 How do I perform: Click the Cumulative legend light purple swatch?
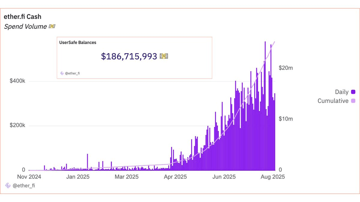tap(353, 101)
